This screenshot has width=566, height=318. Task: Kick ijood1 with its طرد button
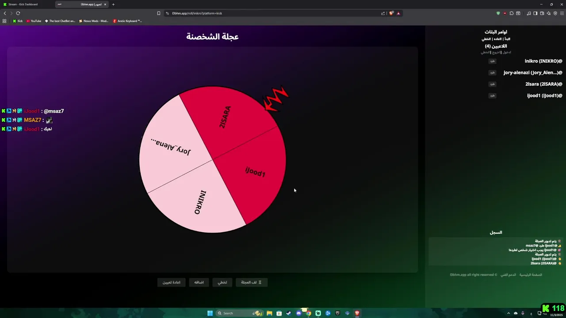(x=492, y=95)
